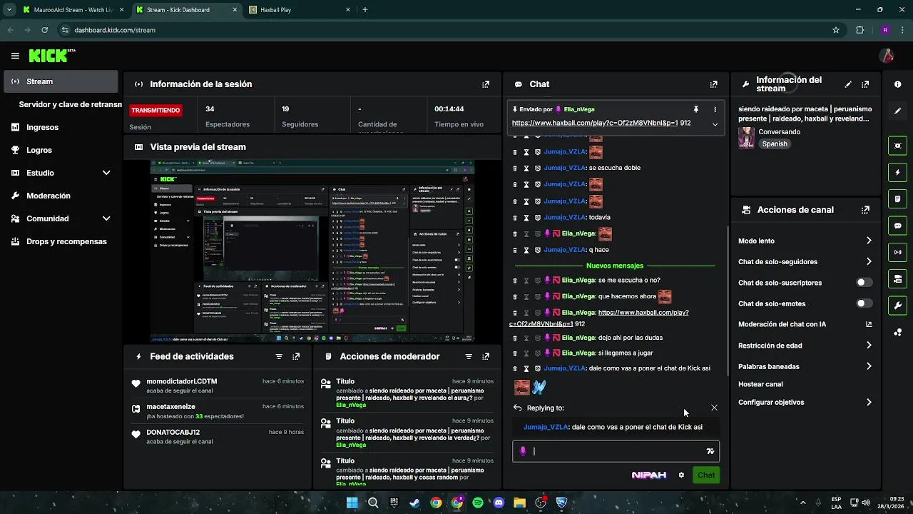Toggle the chat bubble widget in right sidebar
The width and height of the screenshot is (913, 514).
897,226
